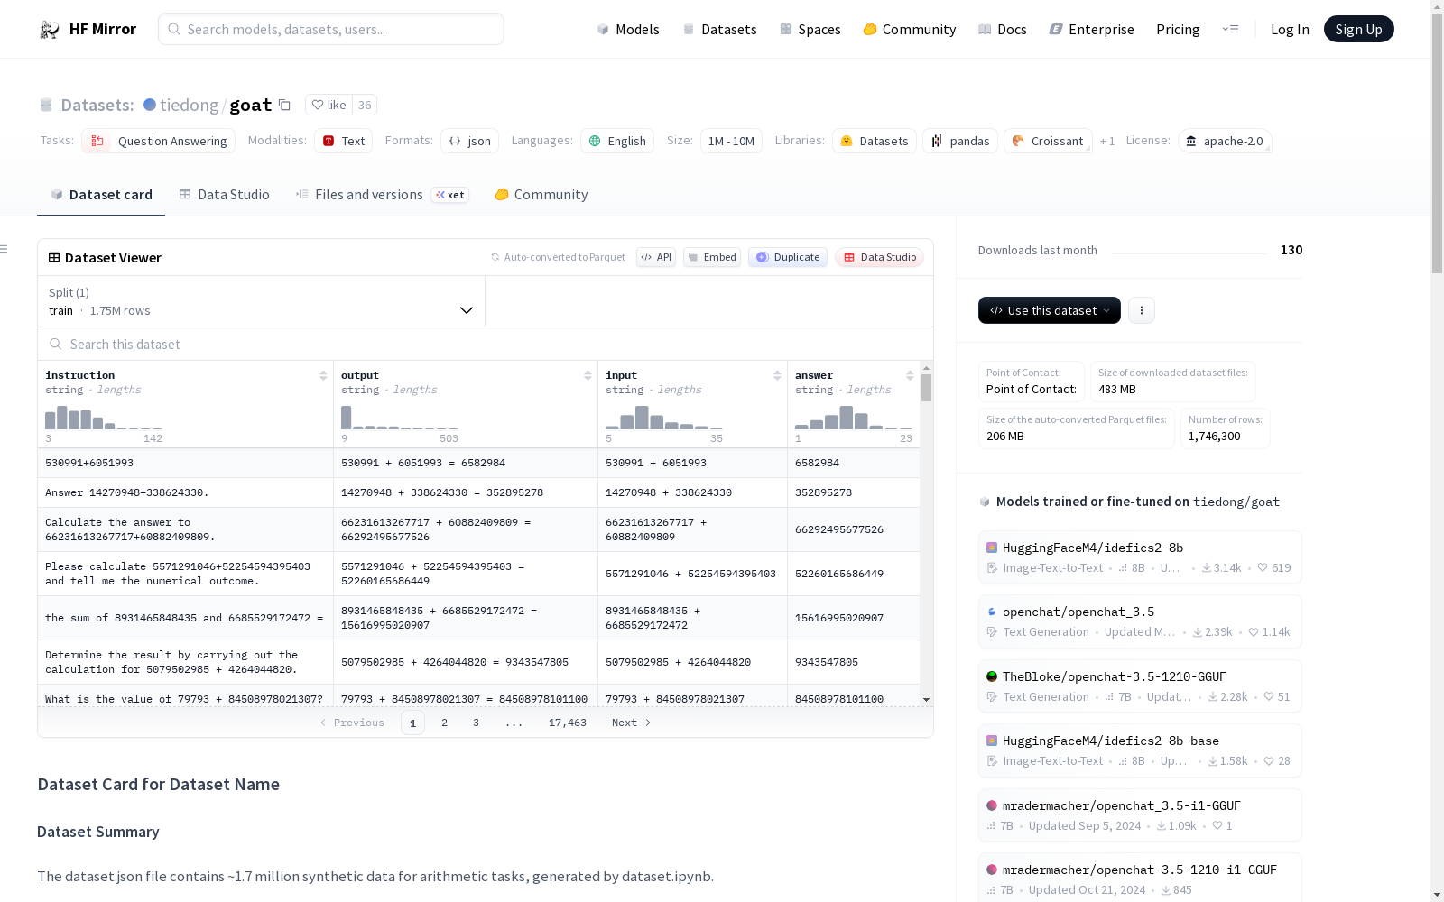This screenshot has height=902, width=1444.
Task: Expand the +1 more libraries tag
Action: pos(1107,141)
